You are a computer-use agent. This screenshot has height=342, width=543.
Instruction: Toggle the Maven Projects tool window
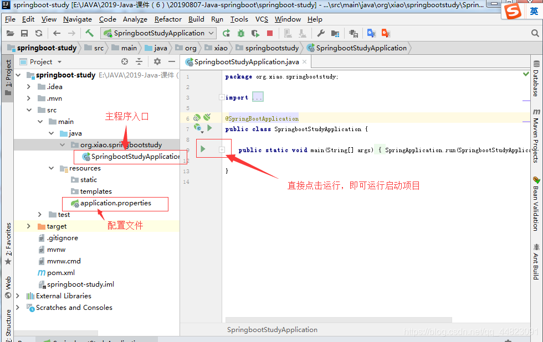(x=536, y=135)
